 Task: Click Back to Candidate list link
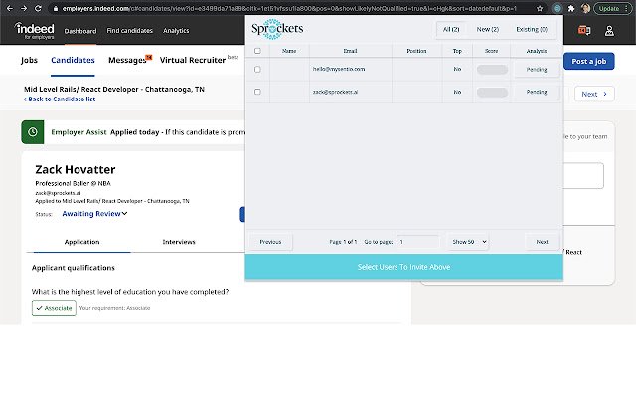click(60, 99)
